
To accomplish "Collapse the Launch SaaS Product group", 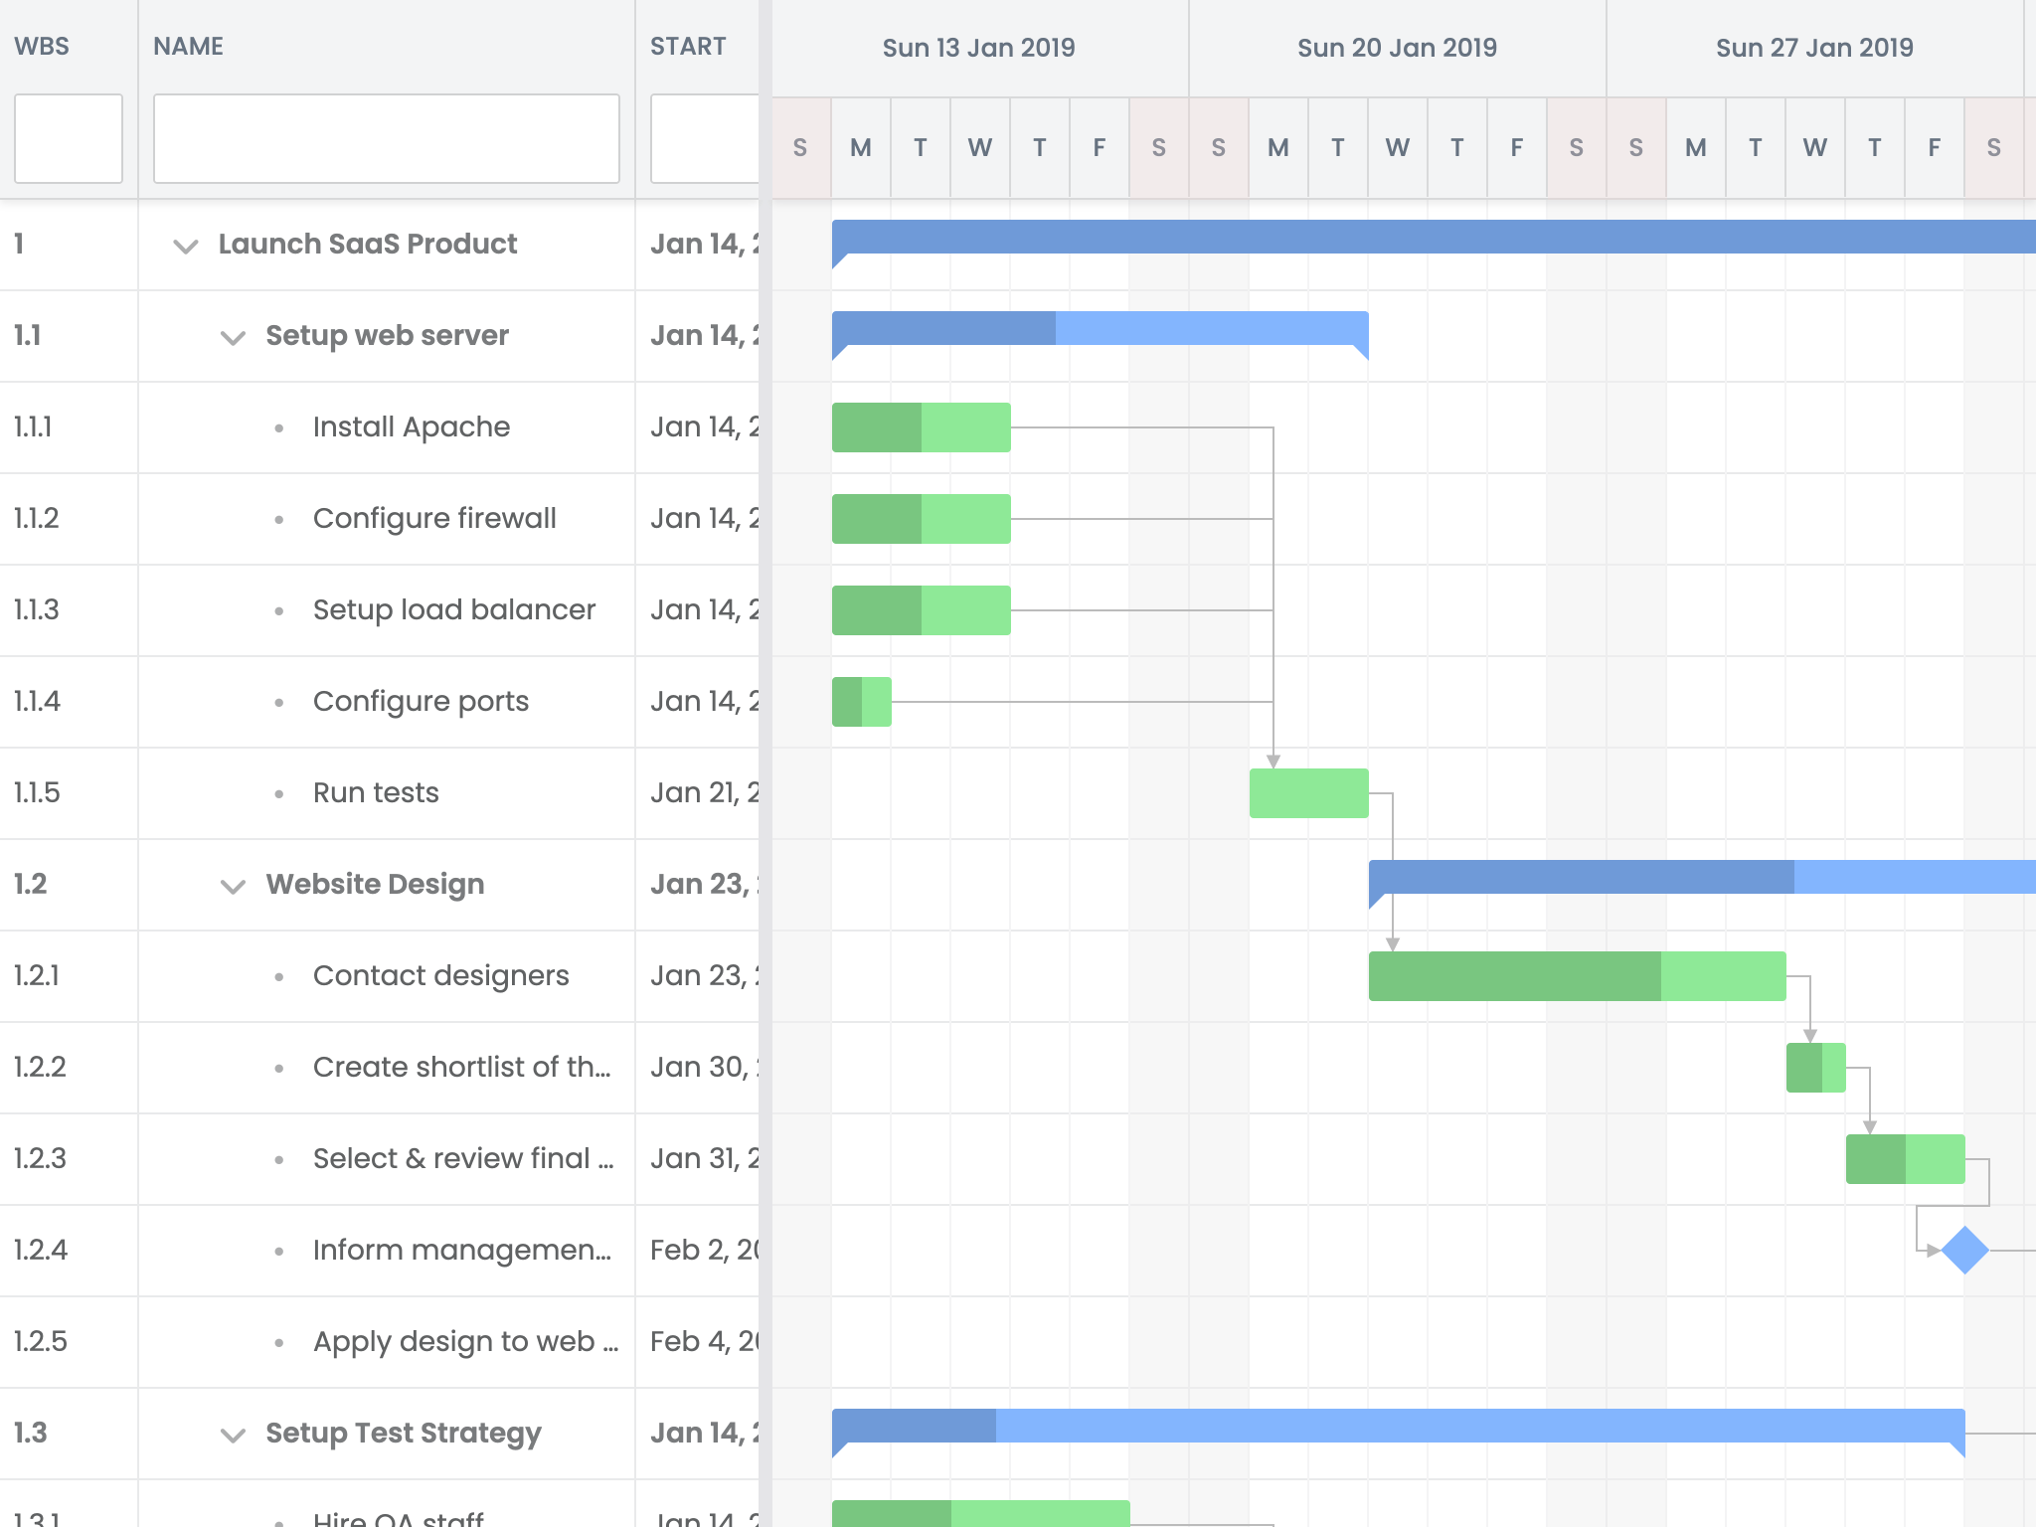I will click(x=186, y=247).
